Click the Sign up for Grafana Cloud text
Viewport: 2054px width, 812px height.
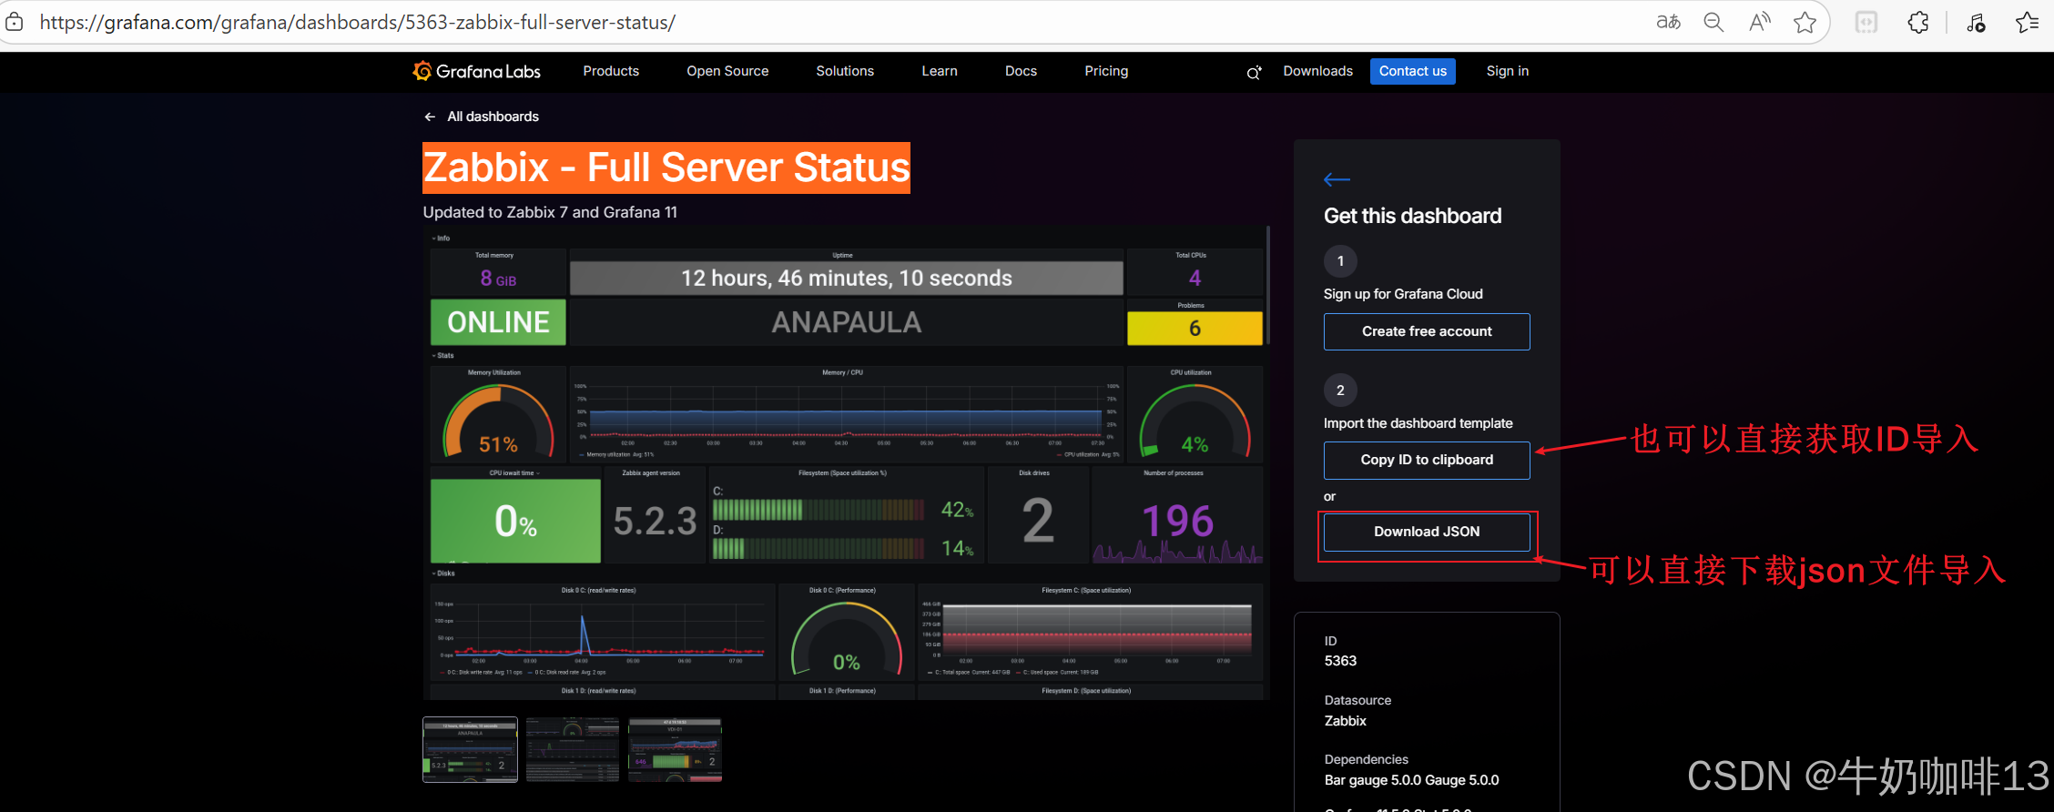coord(1403,294)
